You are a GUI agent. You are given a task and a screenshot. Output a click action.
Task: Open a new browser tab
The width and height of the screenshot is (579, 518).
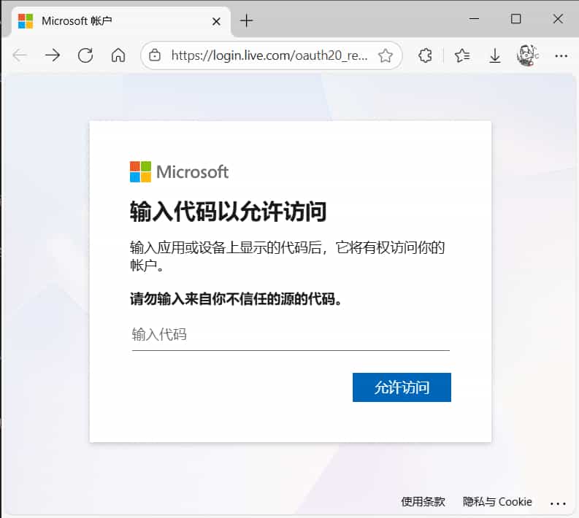246,21
